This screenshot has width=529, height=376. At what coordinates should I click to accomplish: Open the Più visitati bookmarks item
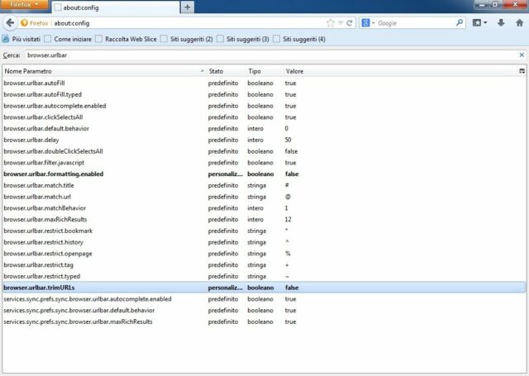click(25, 39)
